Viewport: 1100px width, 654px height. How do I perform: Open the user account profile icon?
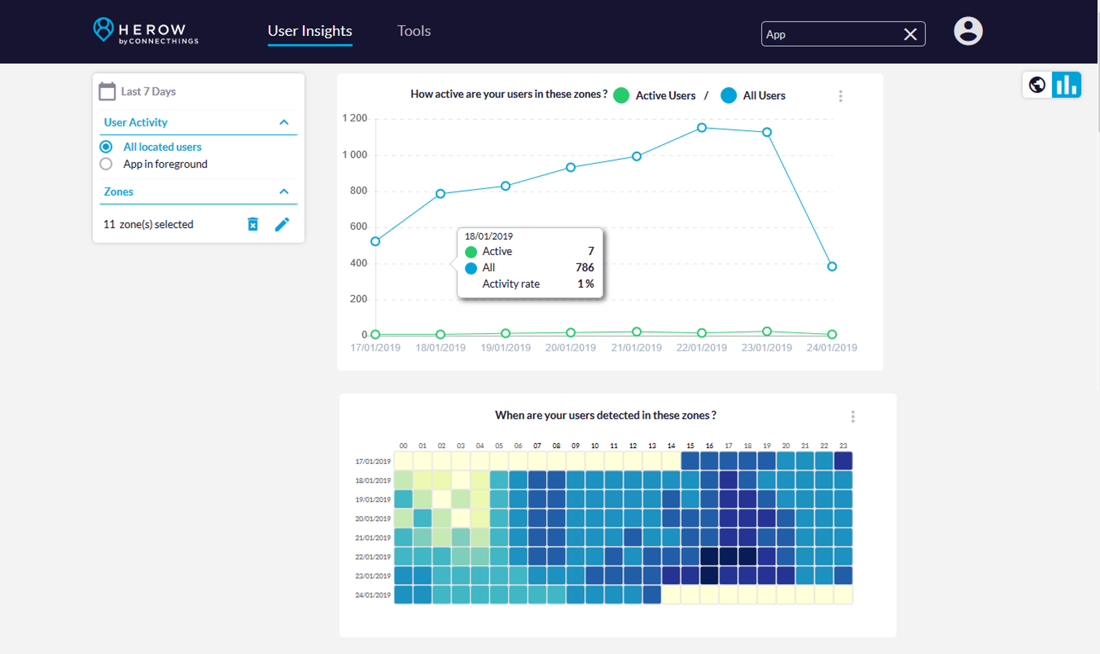coord(968,31)
